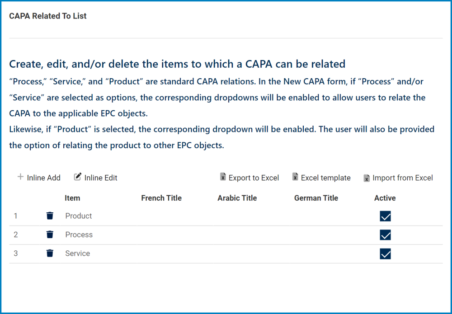Click the French Title column header
The width and height of the screenshot is (452, 314).
[x=161, y=198]
